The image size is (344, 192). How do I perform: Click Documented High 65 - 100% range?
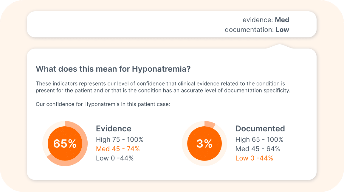click(x=259, y=139)
